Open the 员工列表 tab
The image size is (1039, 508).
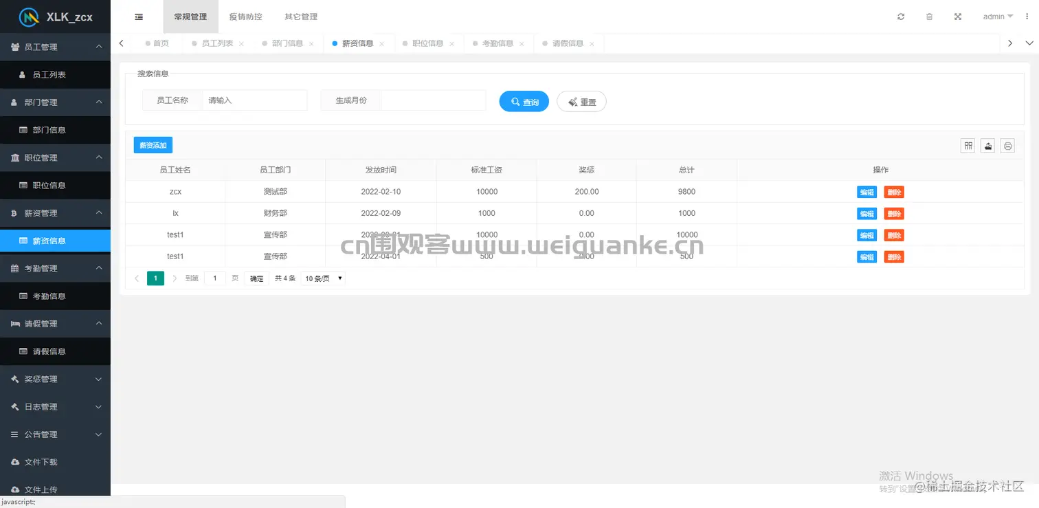pos(217,43)
